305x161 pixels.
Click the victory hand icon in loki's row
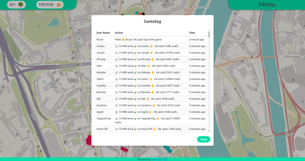tap(148, 99)
